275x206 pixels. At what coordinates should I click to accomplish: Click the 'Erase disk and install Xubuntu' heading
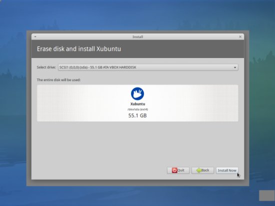click(79, 49)
